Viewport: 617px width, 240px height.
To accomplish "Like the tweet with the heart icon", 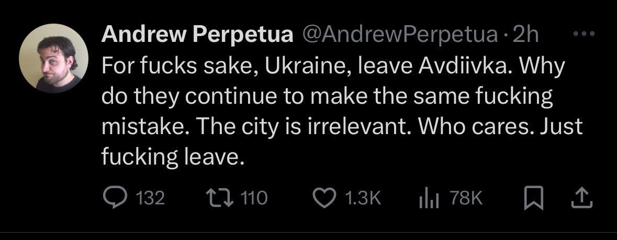I will (323, 197).
